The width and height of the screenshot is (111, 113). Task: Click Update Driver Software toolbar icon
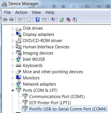pyautogui.click(x=62, y=19)
